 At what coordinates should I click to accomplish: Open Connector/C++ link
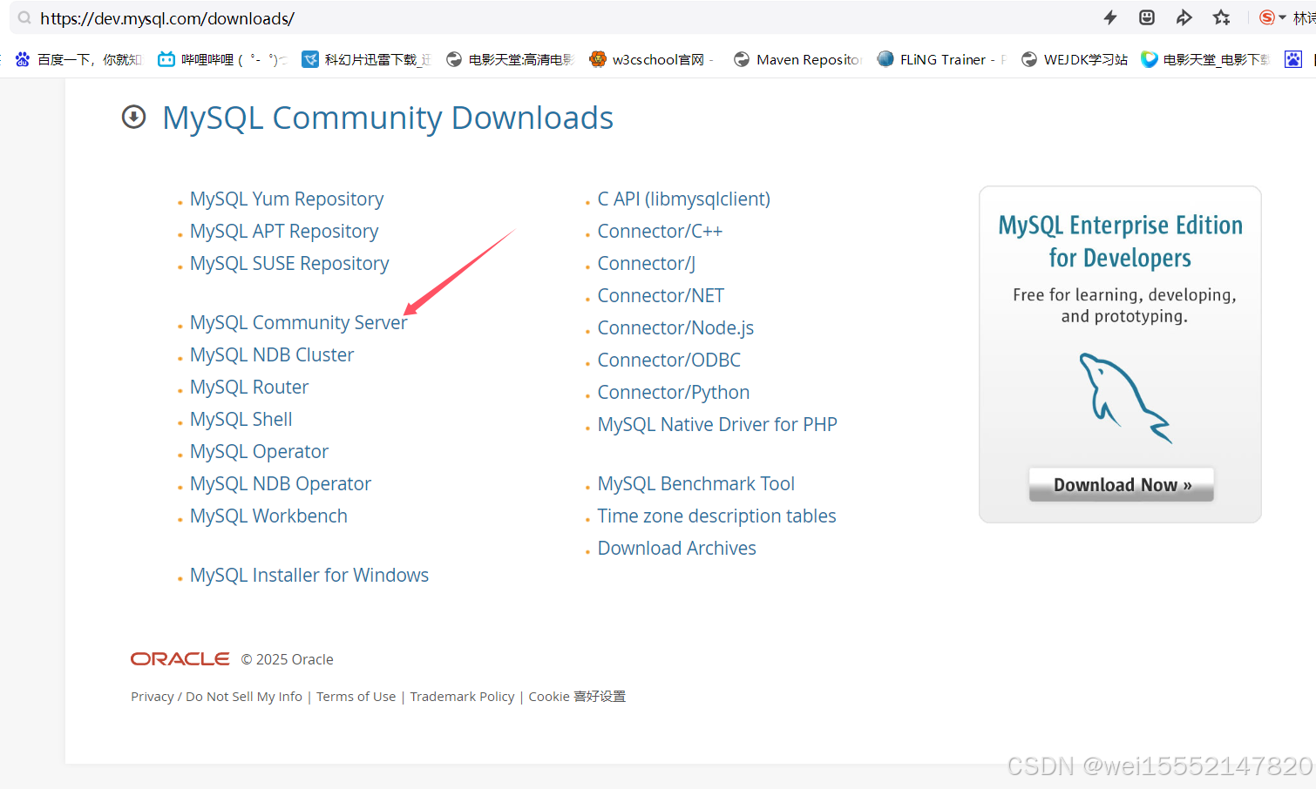660,231
